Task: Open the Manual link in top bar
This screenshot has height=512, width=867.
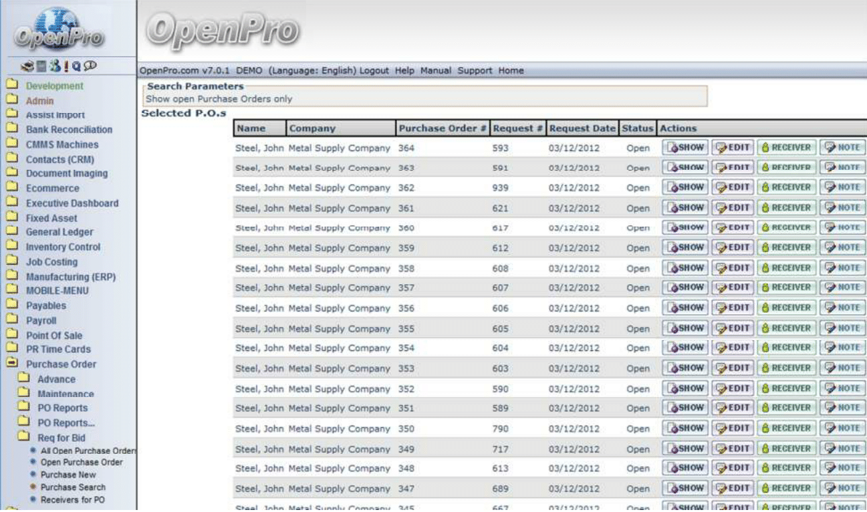Action: point(435,71)
